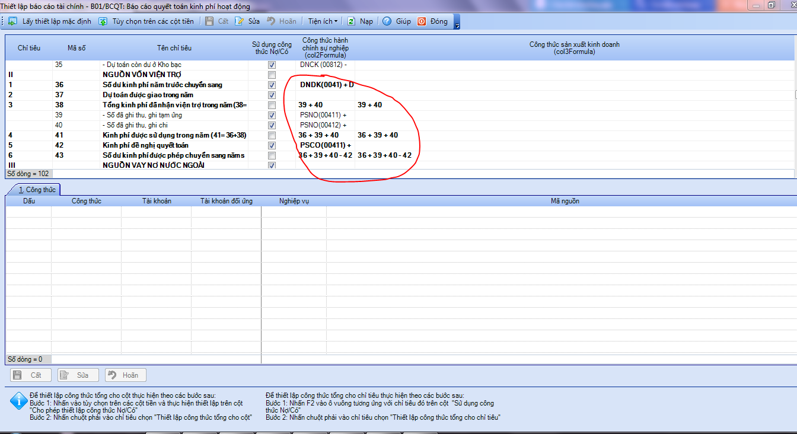Minimize the window
Screen dimensions: 797x434
click(757, 5)
